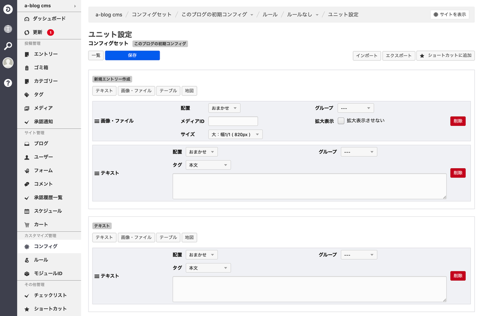Open the チェックリスト section

point(42,295)
